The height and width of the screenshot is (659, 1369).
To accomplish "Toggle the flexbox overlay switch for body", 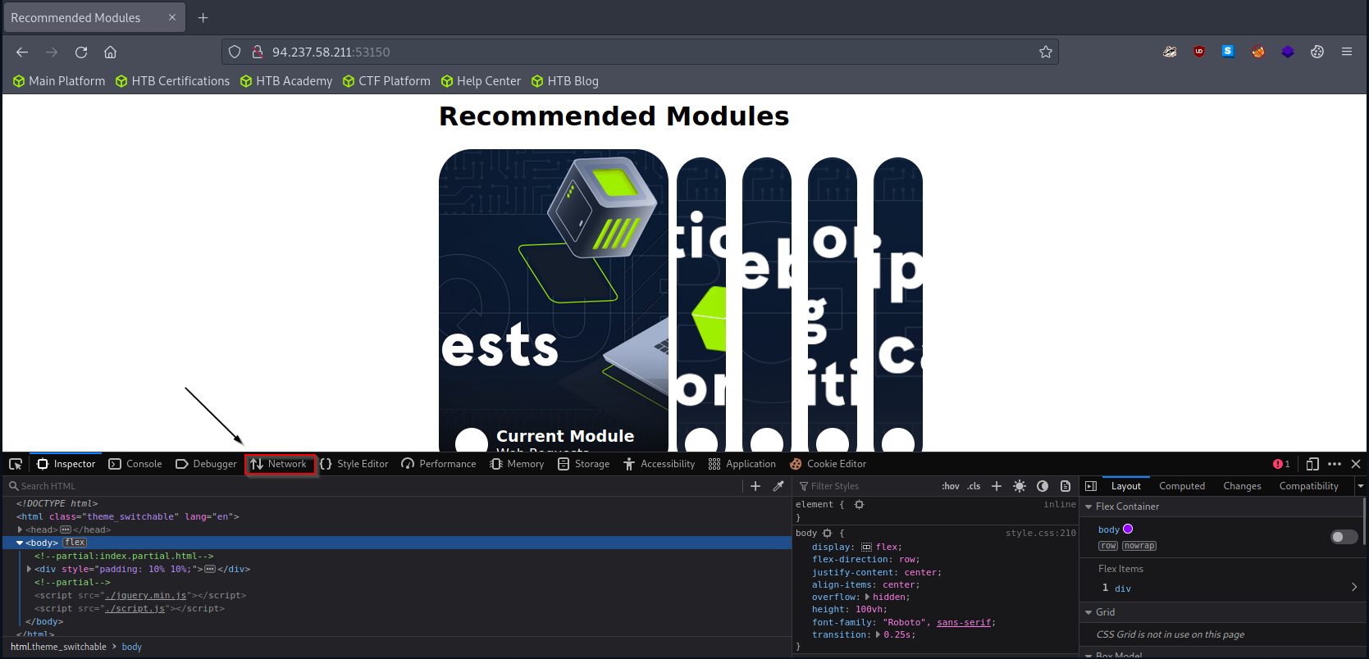I will [x=1344, y=537].
